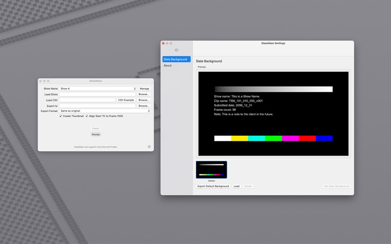Click the Slate! button
The width and height of the screenshot is (391, 244).
pyautogui.click(x=96, y=128)
